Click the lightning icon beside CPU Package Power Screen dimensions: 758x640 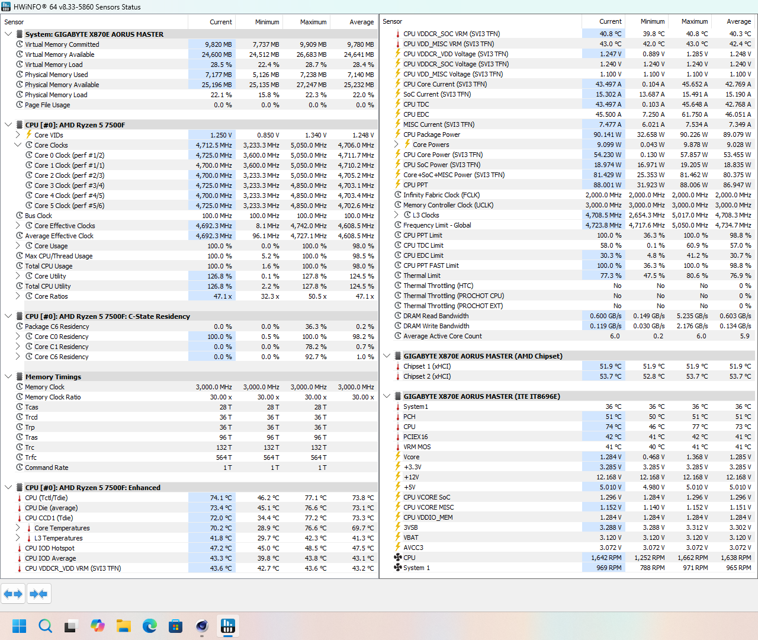[x=398, y=135]
